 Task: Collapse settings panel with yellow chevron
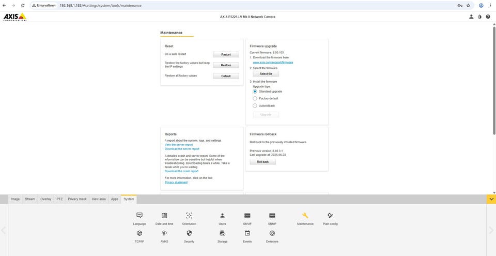tap(491, 199)
